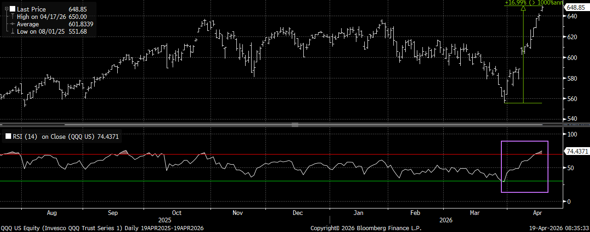Collapse the Last Price legend tree
The image size is (590, 232).
pos(6,9)
